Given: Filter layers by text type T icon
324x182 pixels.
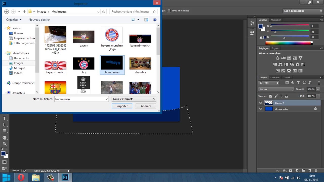Looking at the screenshot, I should (x=298, y=83).
